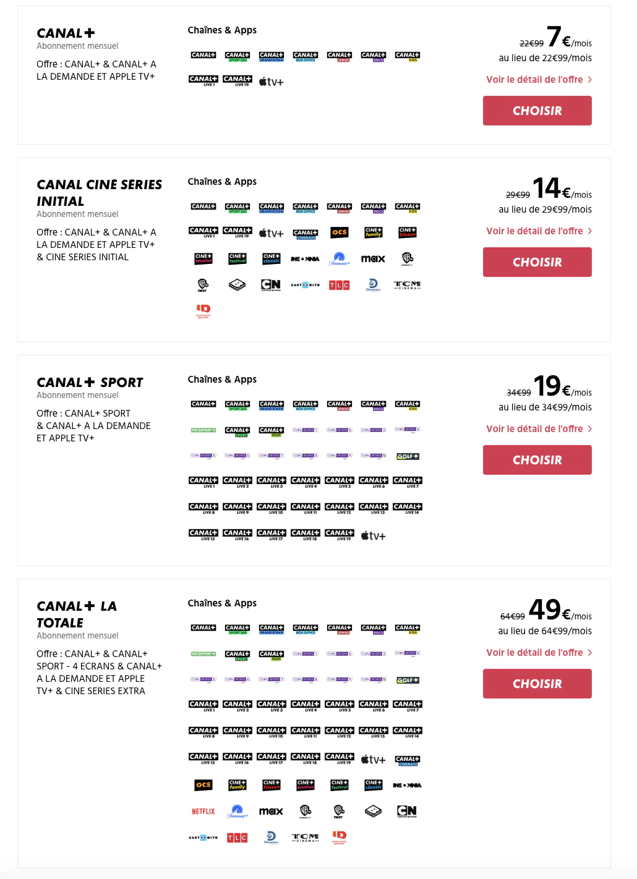The image size is (637, 879).
Task: Click TCM Cinema logo in Cine Series Initial
Action: point(407,284)
